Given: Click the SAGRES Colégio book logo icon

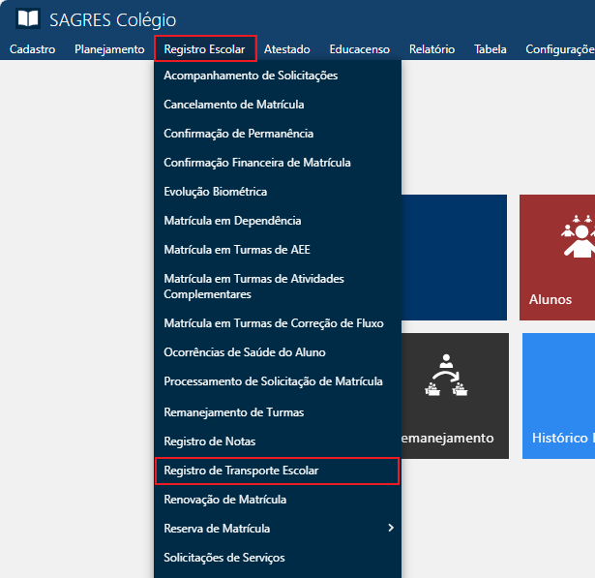Looking at the screenshot, I should 28,19.
